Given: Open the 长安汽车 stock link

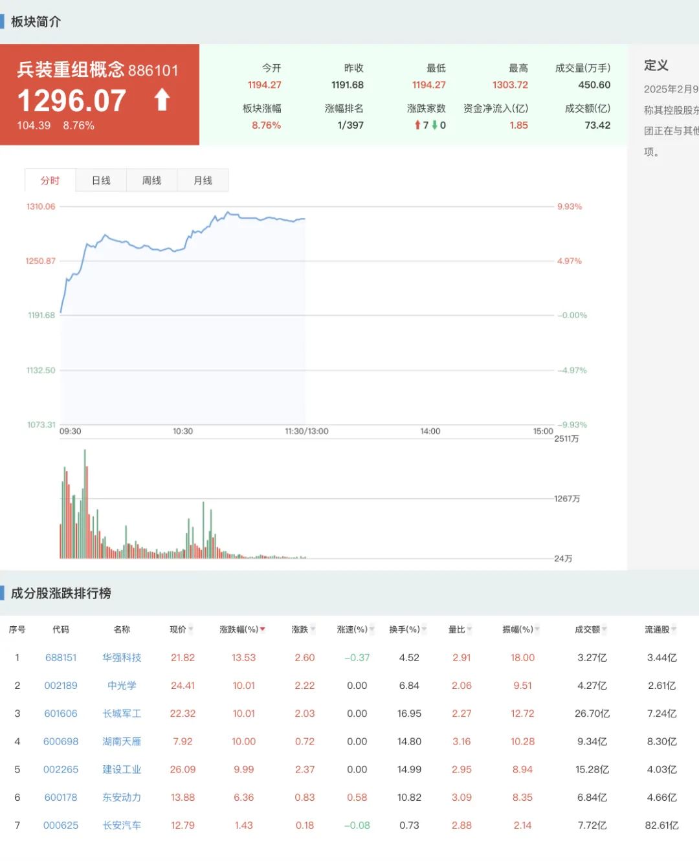Looking at the screenshot, I should pyautogui.click(x=122, y=825).
